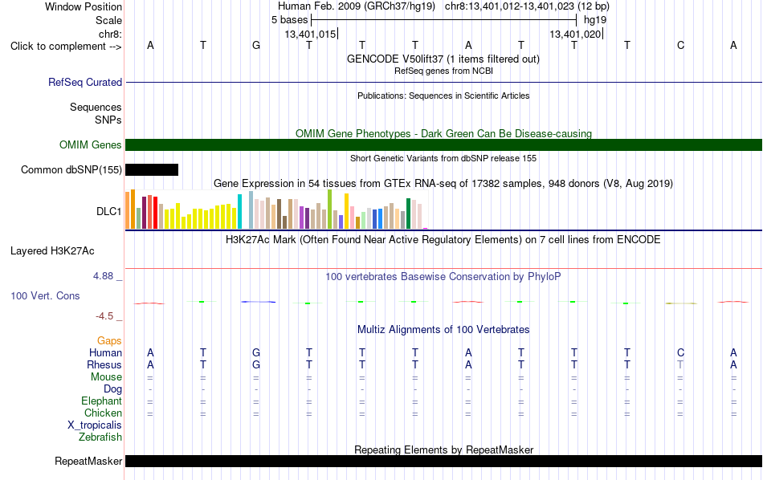Screen dimensions: 763x480
Task: Click the OMIM Gene Phenotypes track title
Action: tap(443, 133)
